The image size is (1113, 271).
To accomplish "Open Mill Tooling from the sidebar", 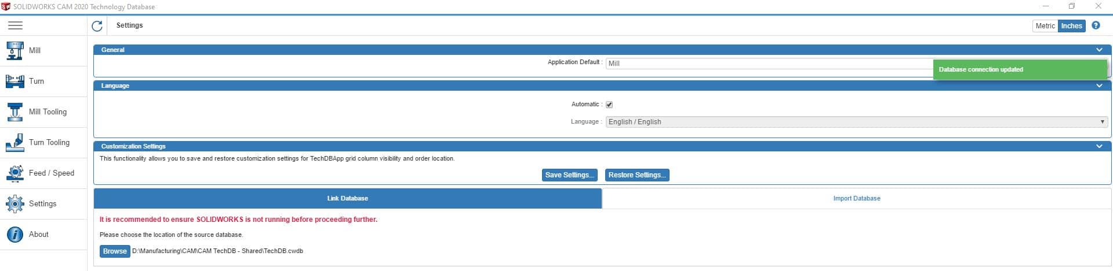I will coord(47,112).
